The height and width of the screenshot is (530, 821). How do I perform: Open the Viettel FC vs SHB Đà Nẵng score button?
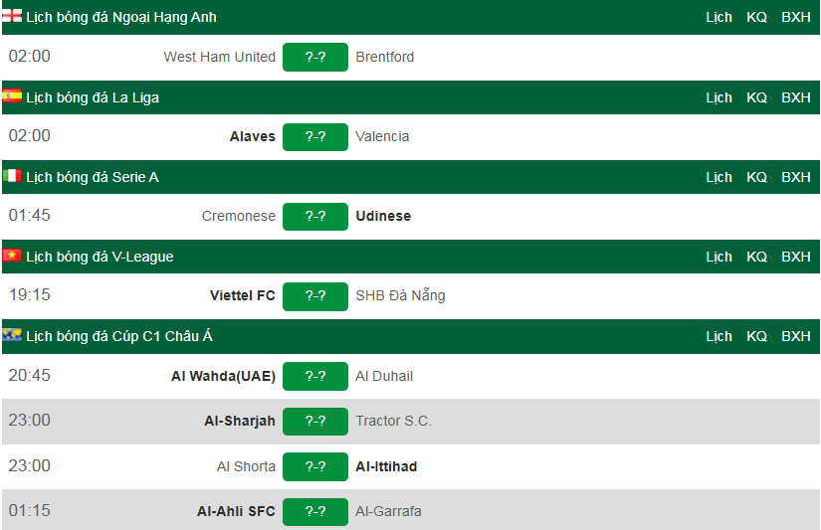click(x=315, y=295)
